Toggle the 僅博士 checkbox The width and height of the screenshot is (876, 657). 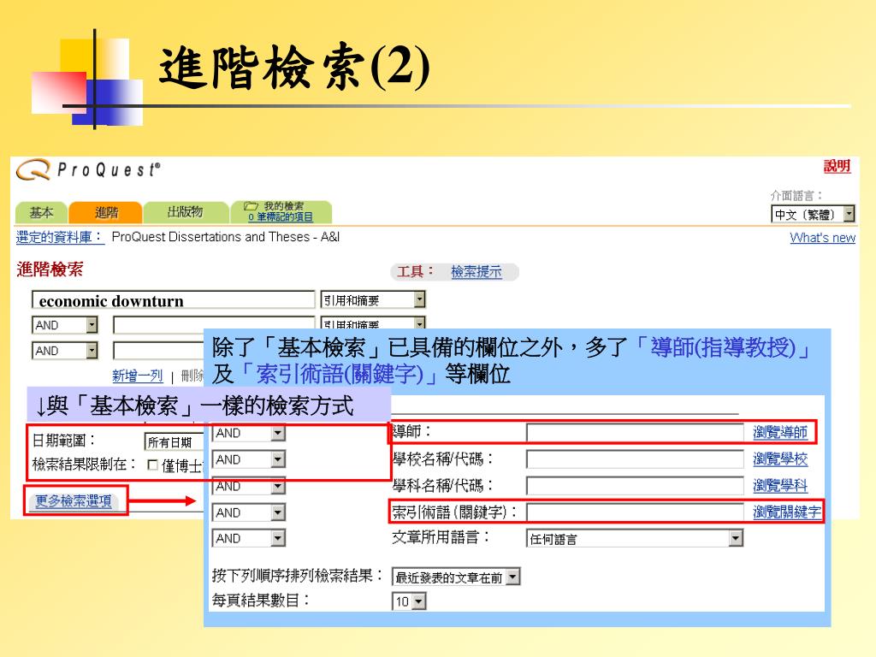tap(152, 465)
